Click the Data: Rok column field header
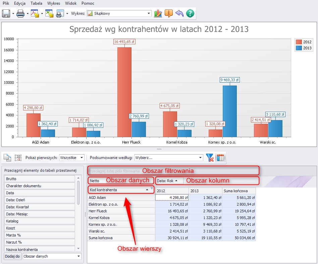This screenshot has width=318, height=264. point(169,181)
